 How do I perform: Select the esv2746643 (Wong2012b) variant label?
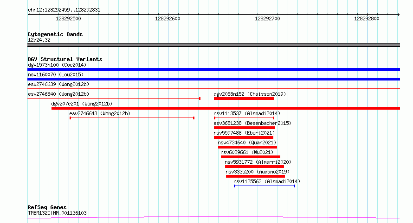[100, 113]
